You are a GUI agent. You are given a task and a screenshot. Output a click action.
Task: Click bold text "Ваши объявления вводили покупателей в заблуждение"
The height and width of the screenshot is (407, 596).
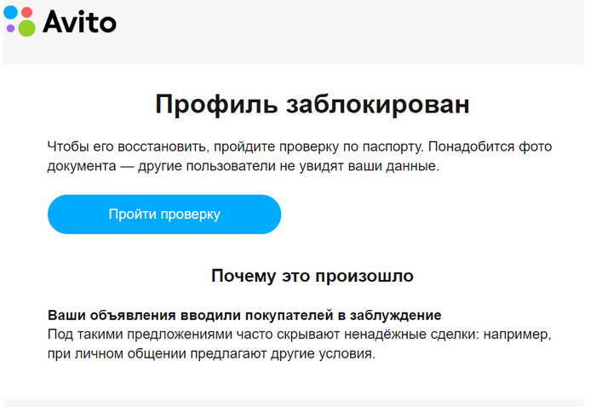pyautogui.click(x=244, y=315)
